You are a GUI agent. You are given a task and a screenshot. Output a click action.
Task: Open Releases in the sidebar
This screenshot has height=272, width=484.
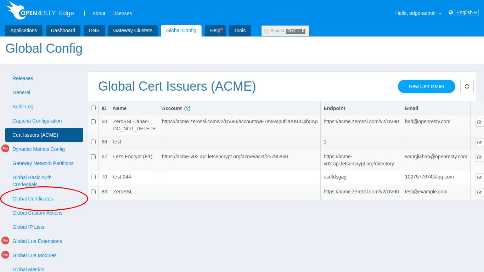click(23, 78)
